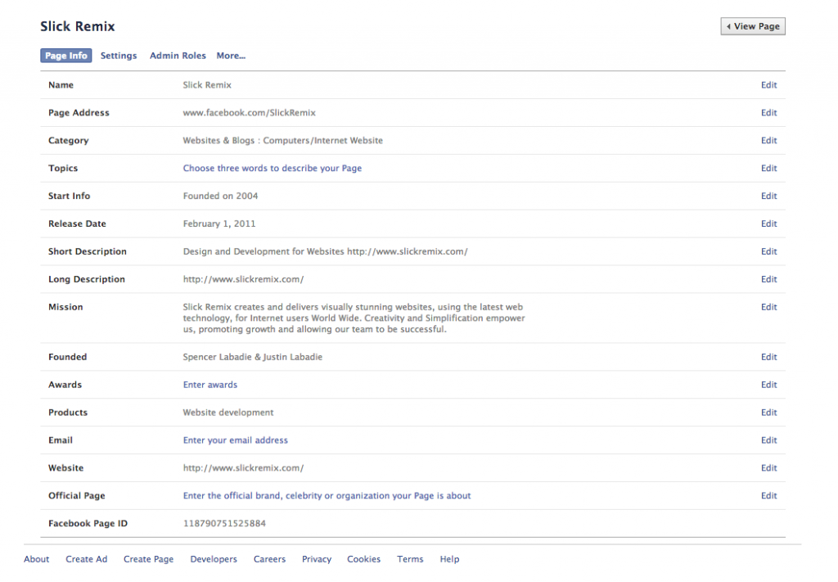Open the Settings tab
Screen dimensions: 838x582
[119, 56]
